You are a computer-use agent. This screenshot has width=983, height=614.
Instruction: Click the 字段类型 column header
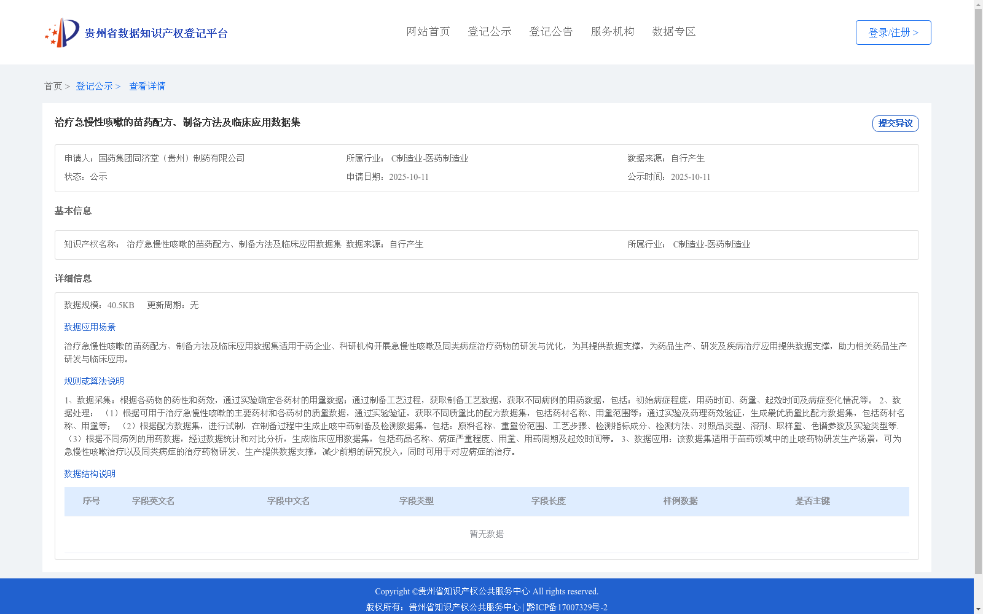coord(417,501)
